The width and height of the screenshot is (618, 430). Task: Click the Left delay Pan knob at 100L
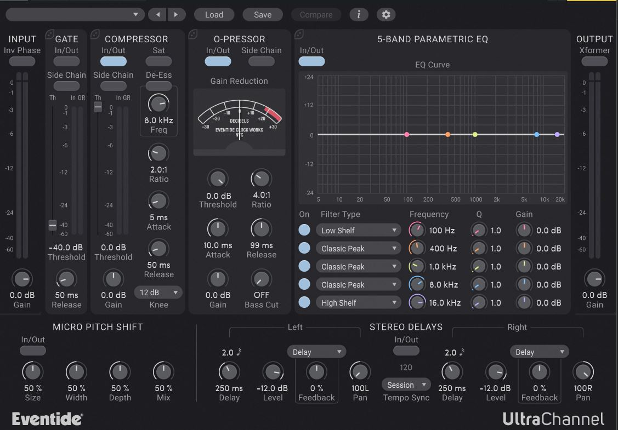[x=360, y=372]
